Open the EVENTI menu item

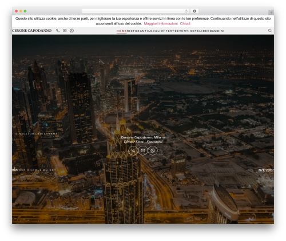[x=183, y=31]
